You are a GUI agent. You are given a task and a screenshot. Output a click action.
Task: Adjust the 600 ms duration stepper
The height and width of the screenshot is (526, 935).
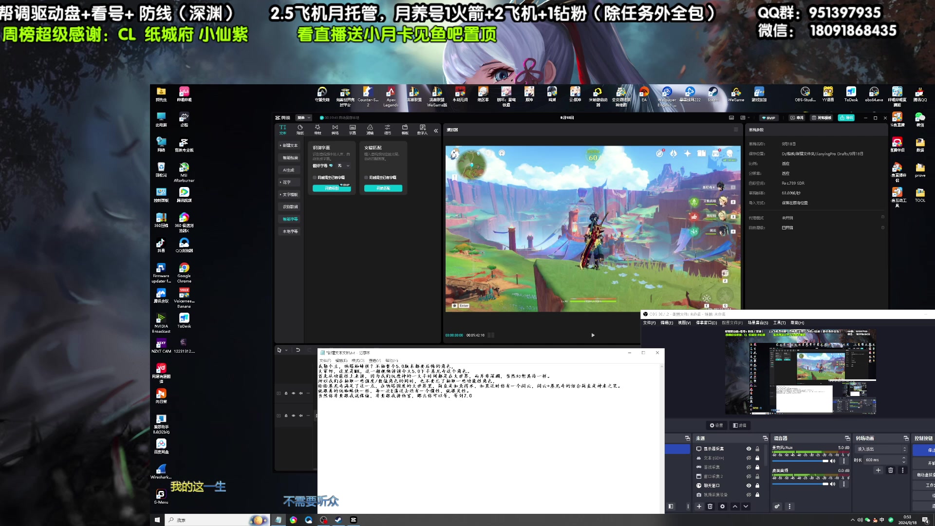904,460
